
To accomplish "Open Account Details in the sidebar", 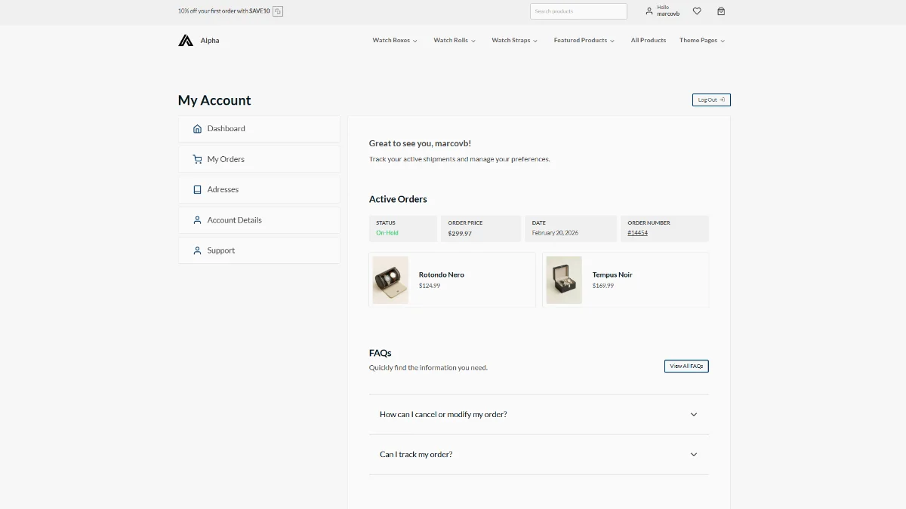I will tap(234, 220).
